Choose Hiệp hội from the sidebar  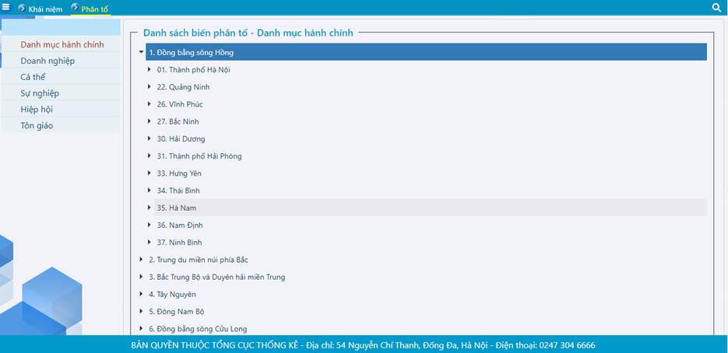pyautogui.click(x=37, y=110)
